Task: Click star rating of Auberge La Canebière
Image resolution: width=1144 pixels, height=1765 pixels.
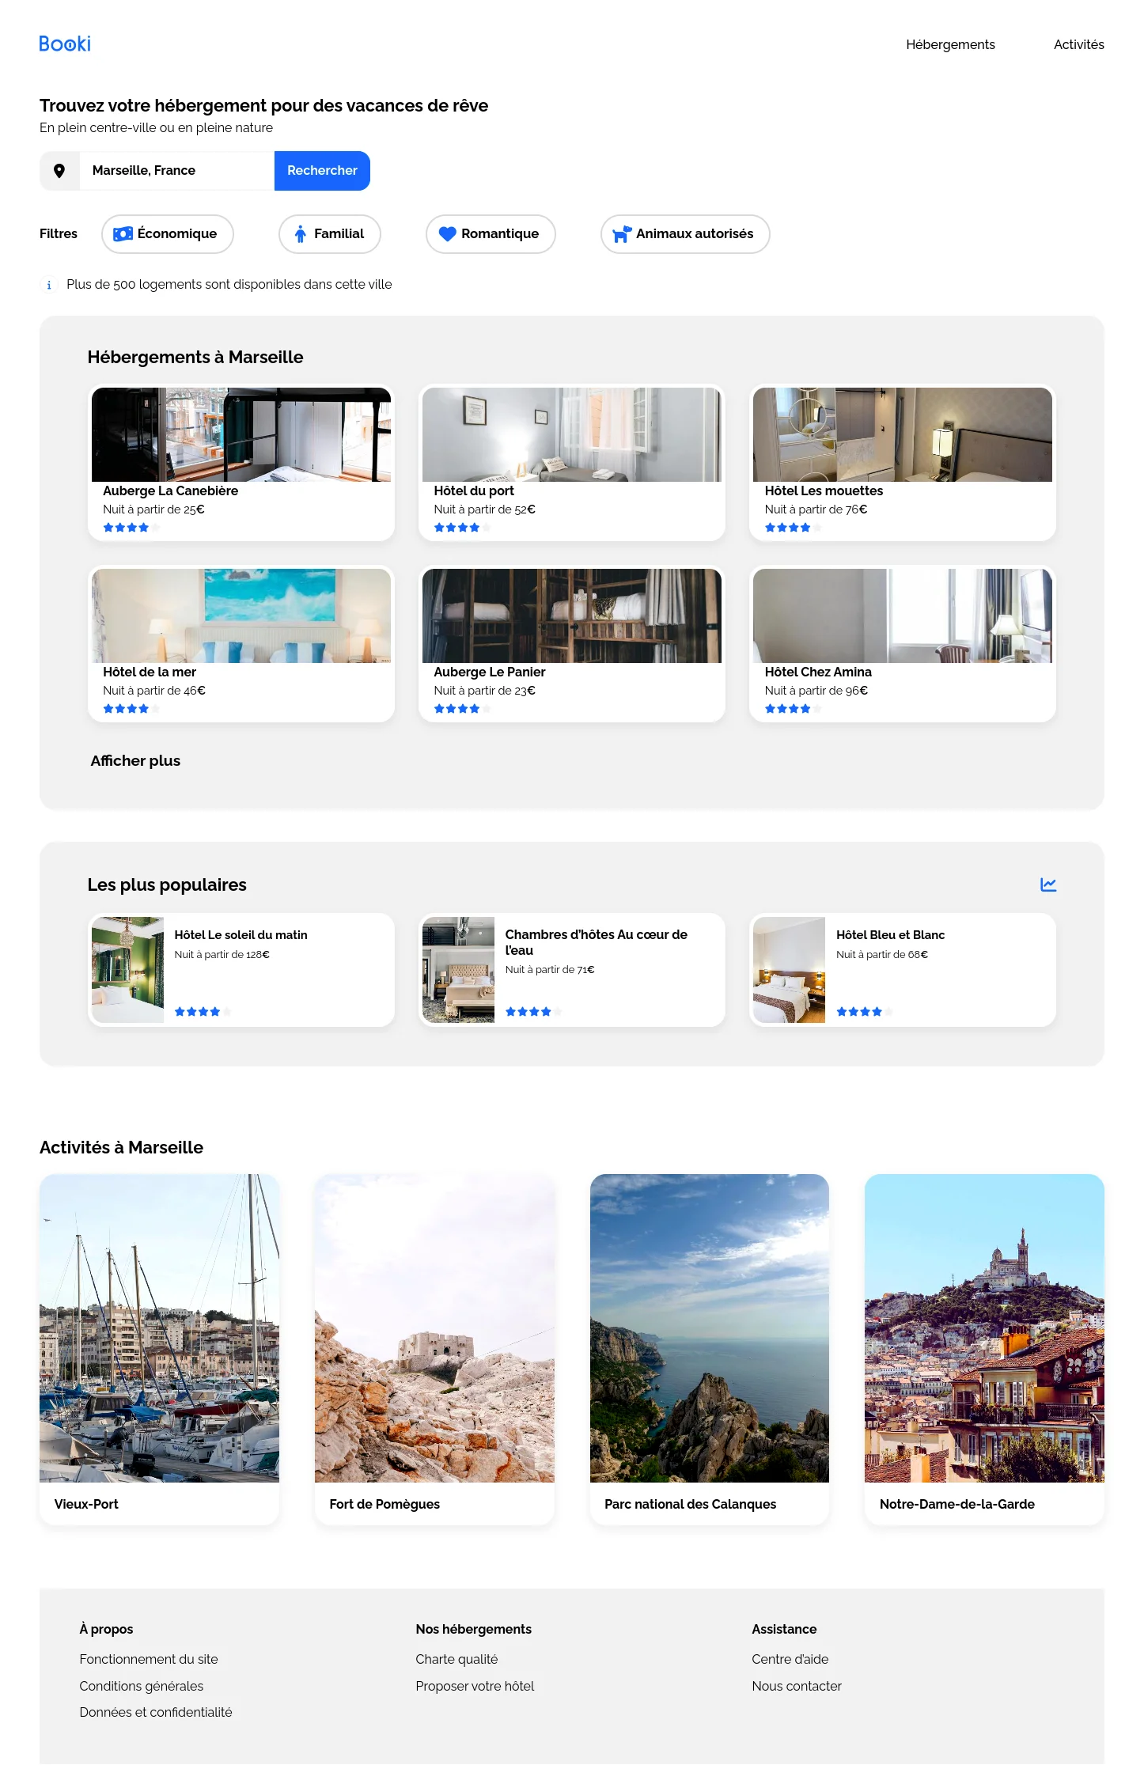Action: [131, 528]
